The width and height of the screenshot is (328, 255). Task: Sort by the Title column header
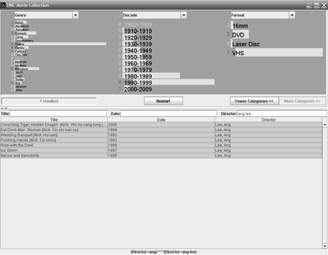[x=54, y=120]
